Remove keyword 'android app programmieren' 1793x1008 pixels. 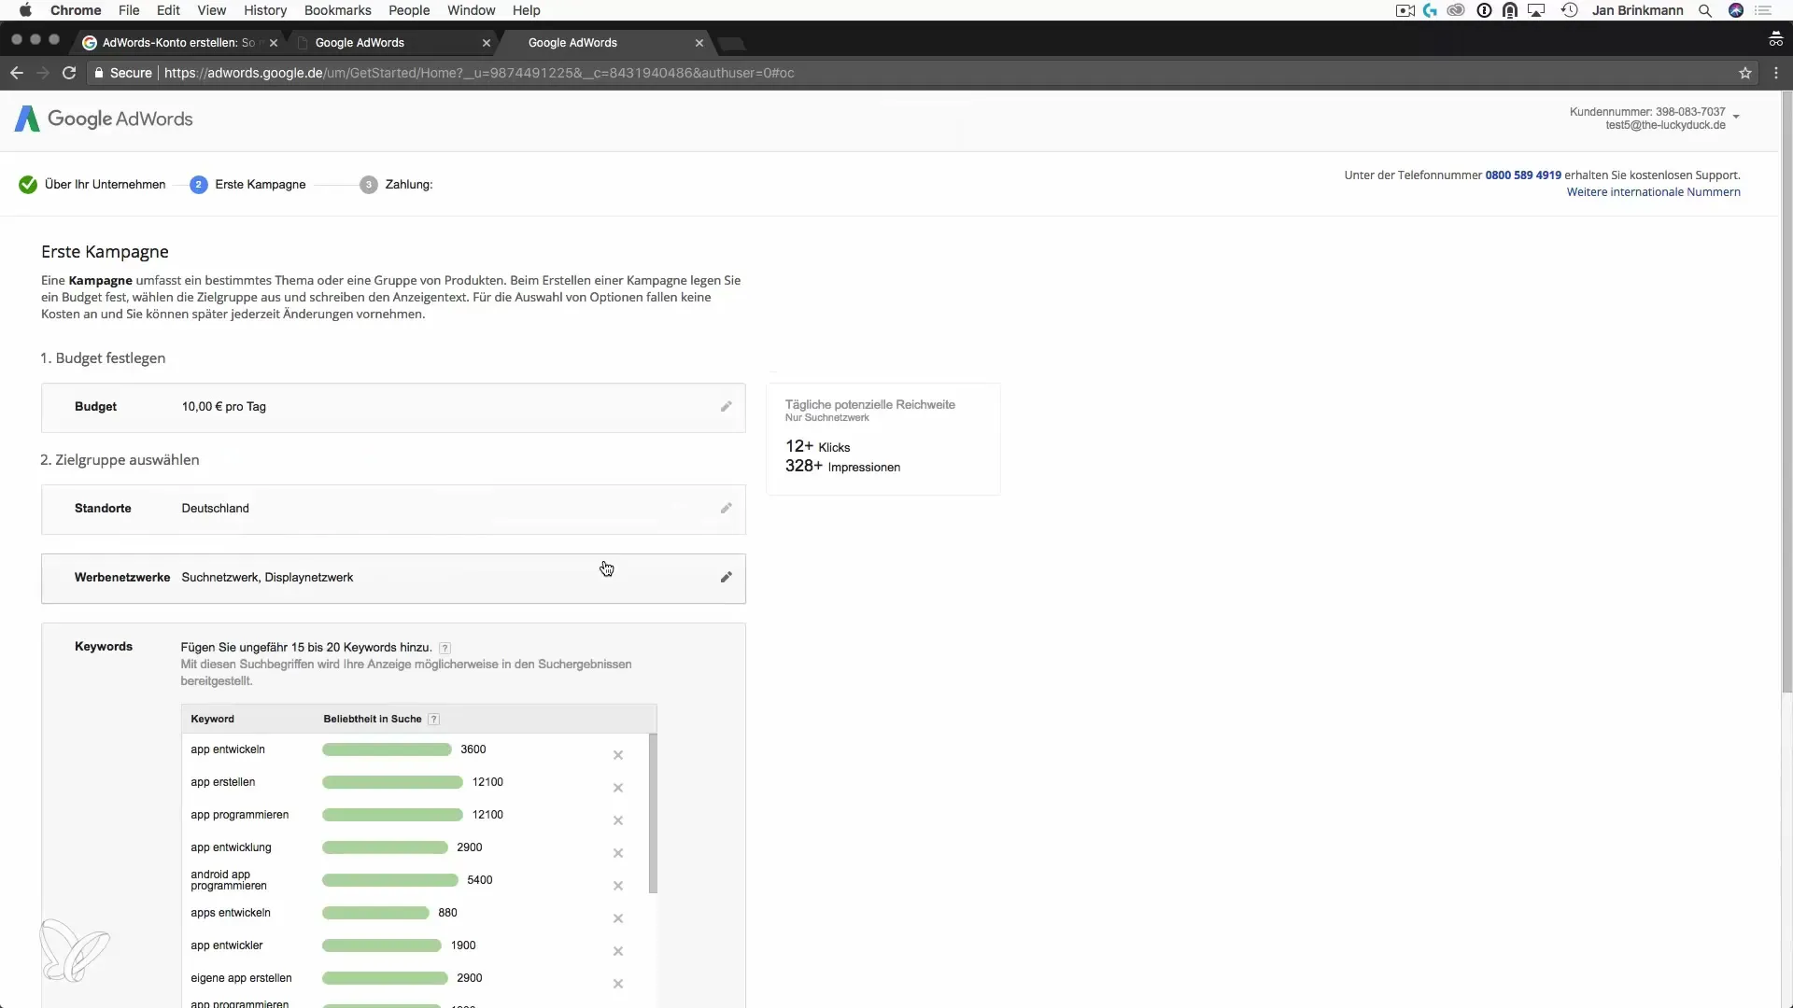(617, 886)
